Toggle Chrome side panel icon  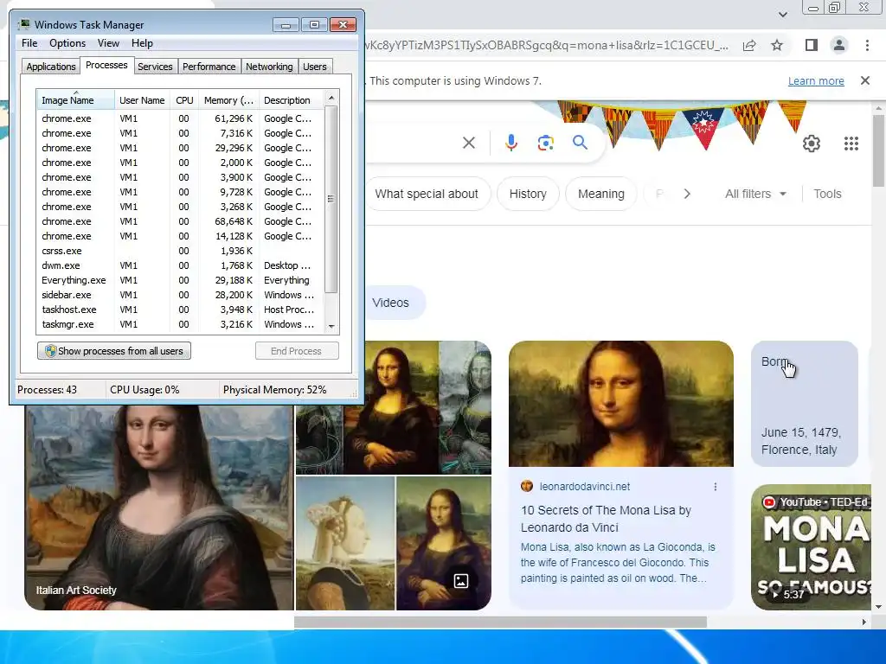[x=811, y=45]
